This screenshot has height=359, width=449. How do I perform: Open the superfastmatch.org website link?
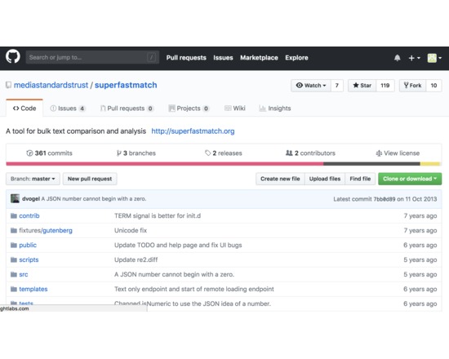[x=193, y=131]
